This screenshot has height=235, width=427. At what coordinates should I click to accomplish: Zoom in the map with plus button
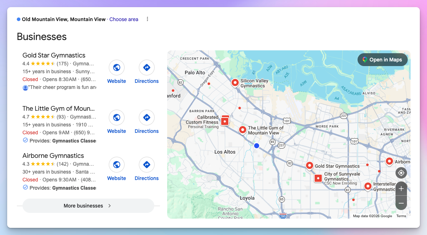click(x=401, y=189)
